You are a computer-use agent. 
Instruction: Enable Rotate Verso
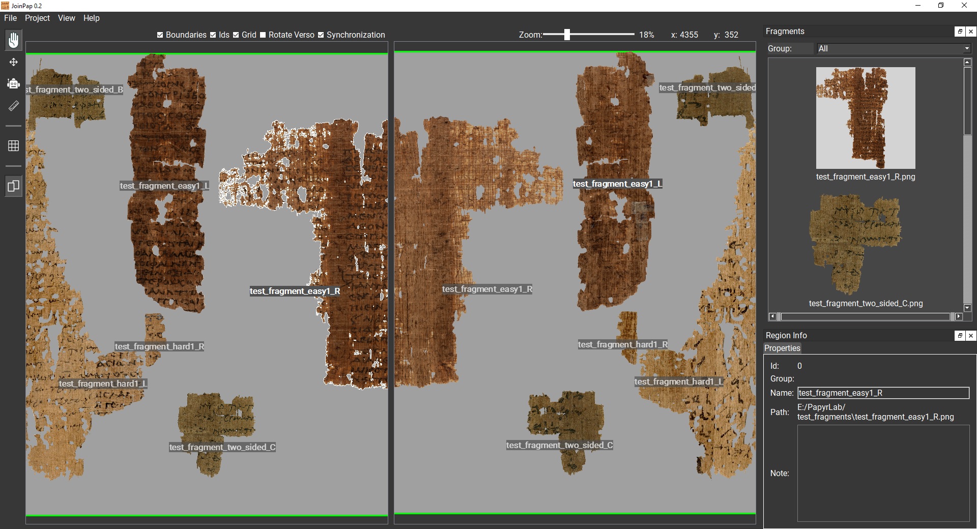tap(264, 35)
